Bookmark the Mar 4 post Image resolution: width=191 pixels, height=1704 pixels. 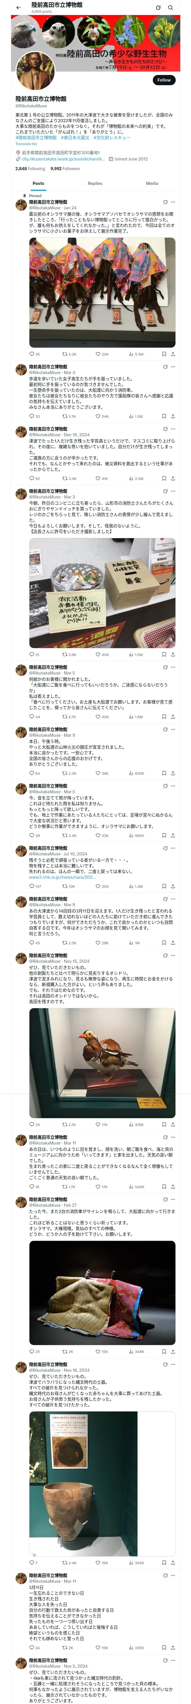(164, 416)
